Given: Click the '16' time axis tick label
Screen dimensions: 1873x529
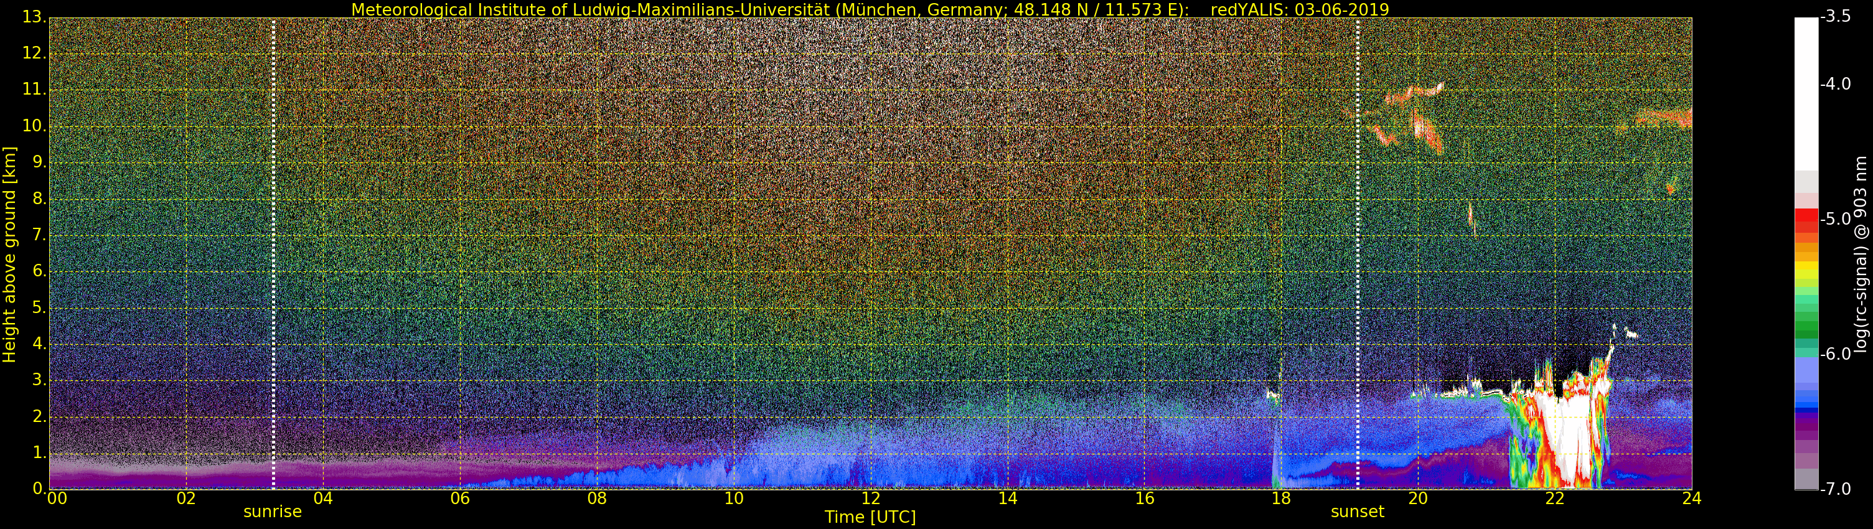Looking at the screenshot, I should pyautogui.click(x=1145, y=498).
